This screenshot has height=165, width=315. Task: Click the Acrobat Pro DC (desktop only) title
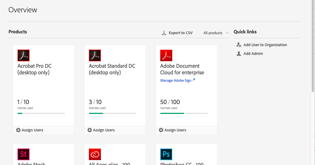(x=34, y=69)
